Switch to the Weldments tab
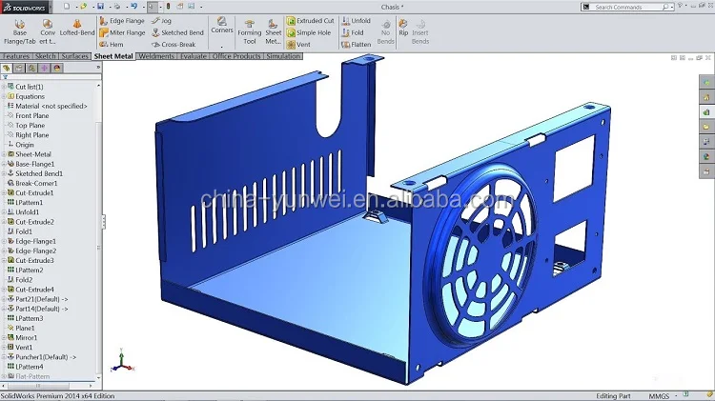 (x=157, y=56)
